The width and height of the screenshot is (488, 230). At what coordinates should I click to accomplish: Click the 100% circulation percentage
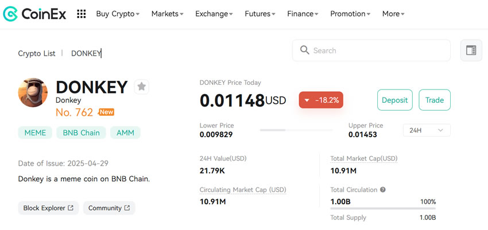(428, 202)
